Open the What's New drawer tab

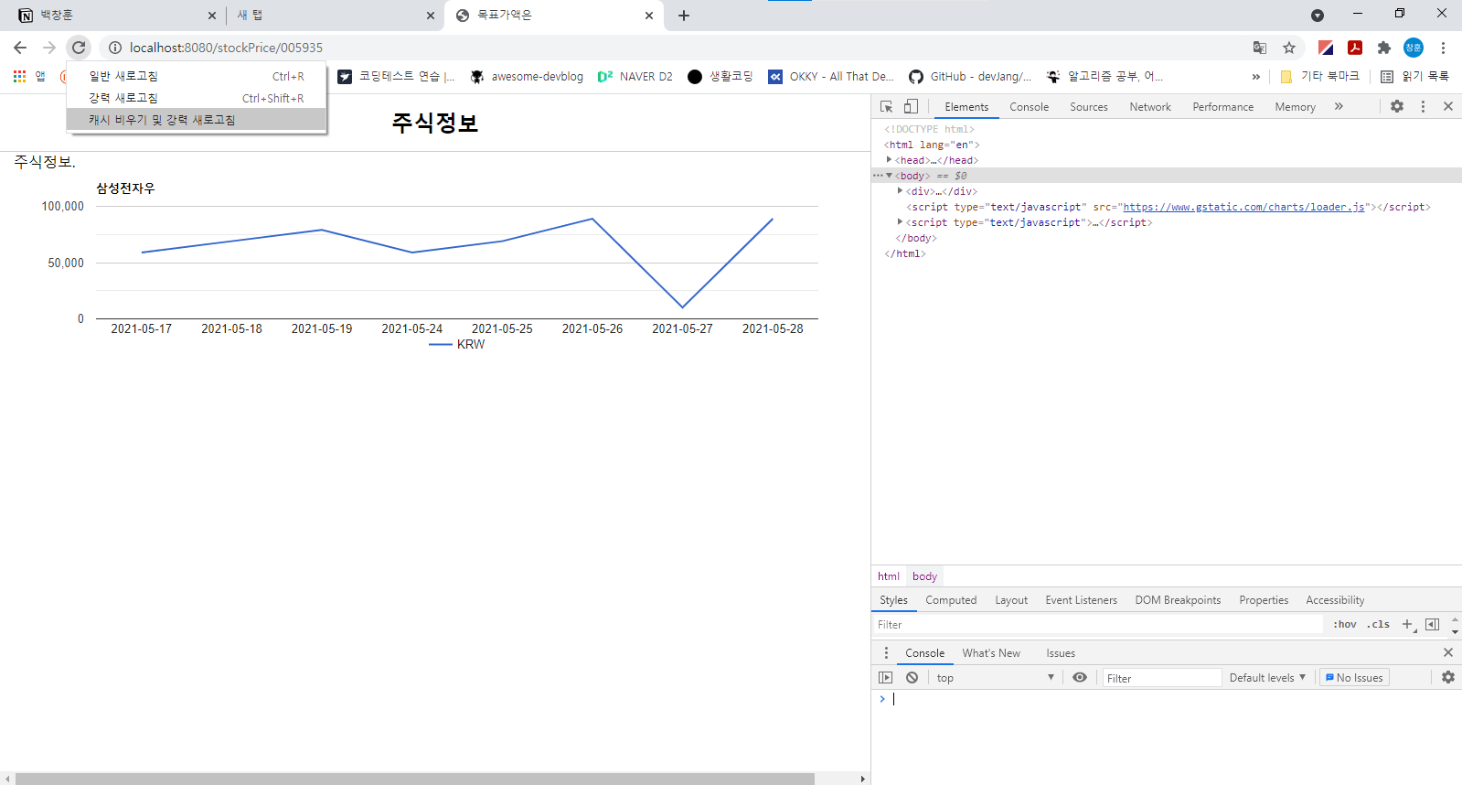(991, 653)
